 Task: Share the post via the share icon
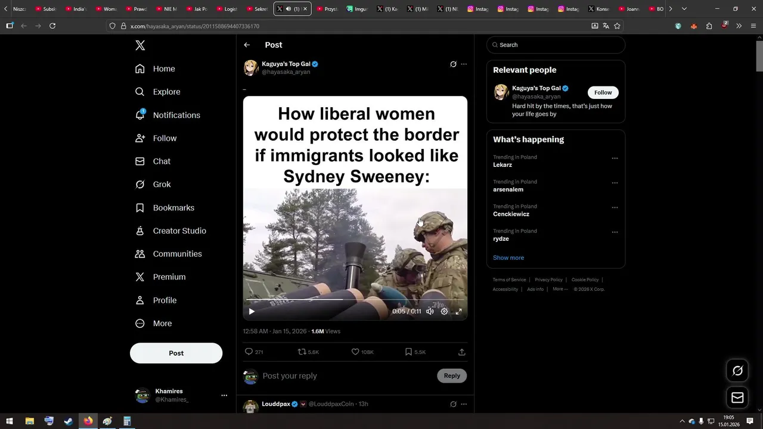coord(461,352)
